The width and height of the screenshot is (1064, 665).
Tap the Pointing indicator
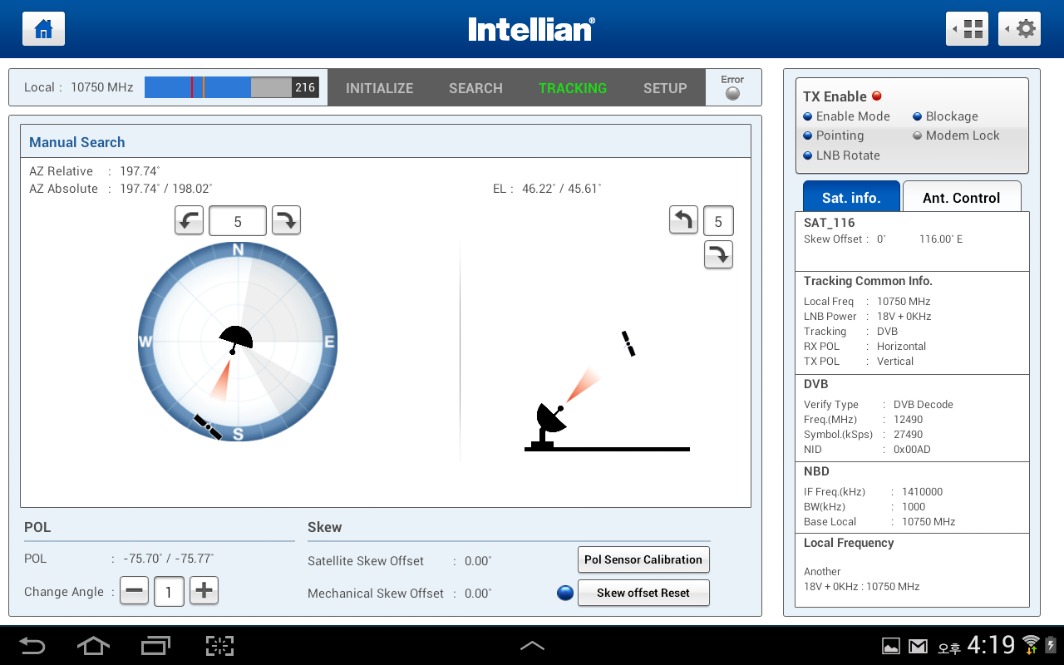pyautogui.click(x=808, y=136)
